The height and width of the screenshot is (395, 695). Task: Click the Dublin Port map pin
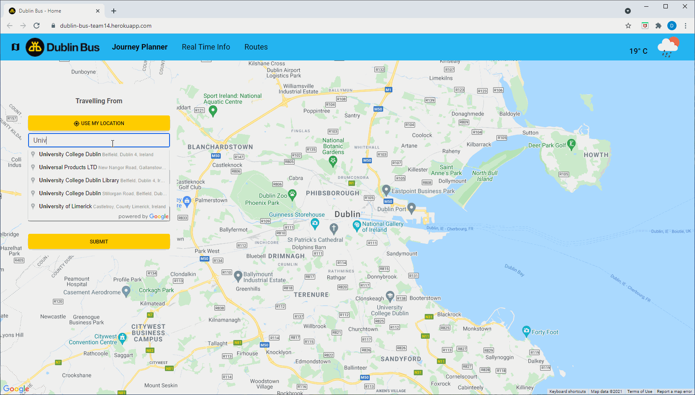[412, 208]
